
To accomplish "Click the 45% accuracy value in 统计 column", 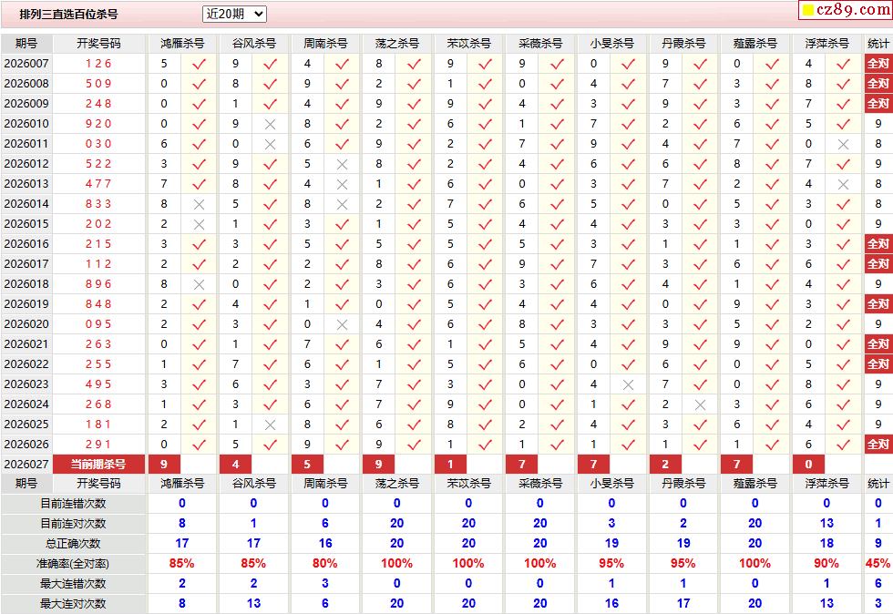I will 878,563.
